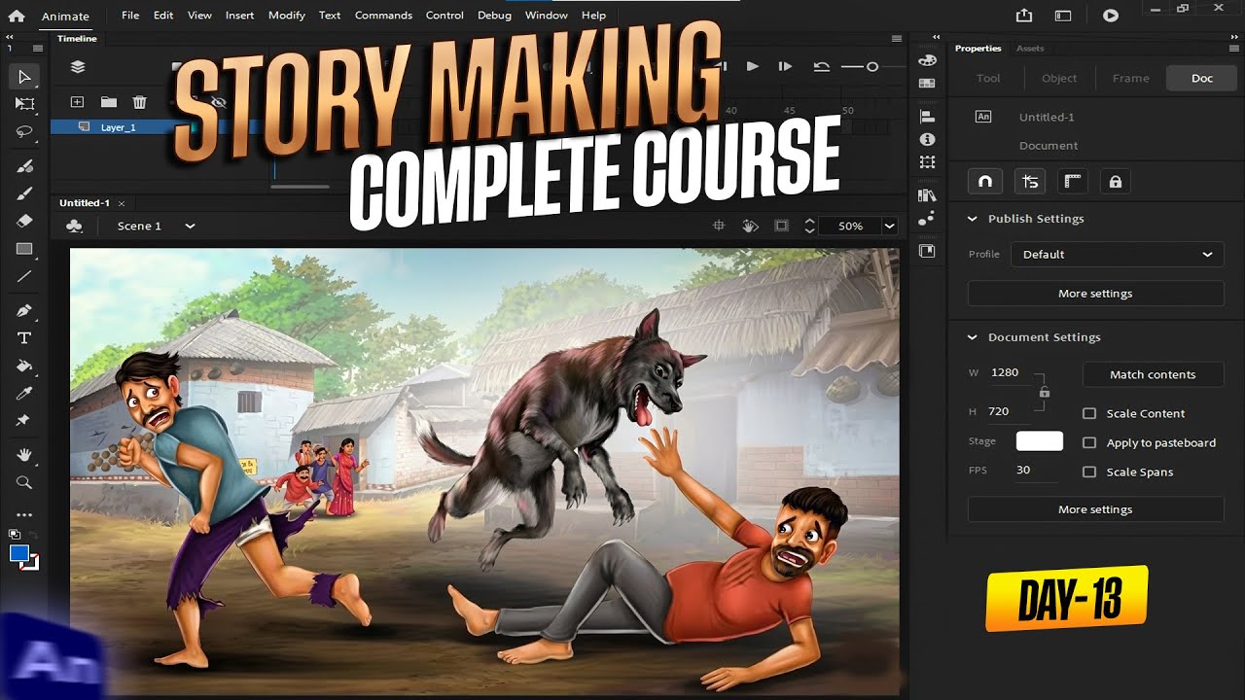Open the Library panel icon

click(x=927, y=194)
